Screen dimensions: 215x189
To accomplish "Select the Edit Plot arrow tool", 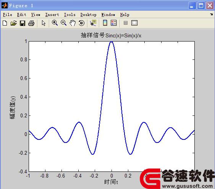I will (44, 23).
